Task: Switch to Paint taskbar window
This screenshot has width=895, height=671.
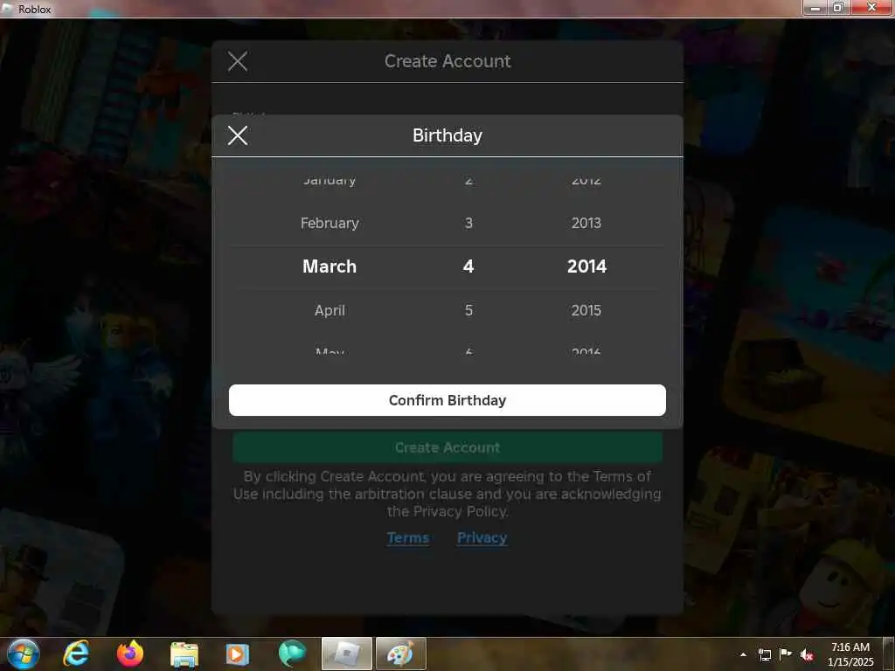Action: tap(400, 654)
